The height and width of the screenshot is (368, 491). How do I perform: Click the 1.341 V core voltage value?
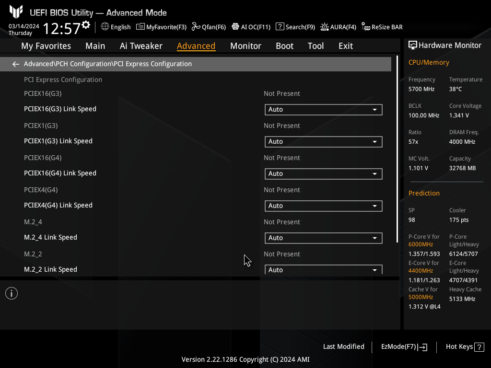[459, 115]
